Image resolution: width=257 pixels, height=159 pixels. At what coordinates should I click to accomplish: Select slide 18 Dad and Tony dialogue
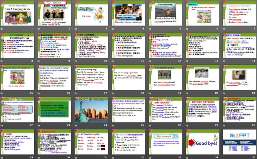[128, 78]
